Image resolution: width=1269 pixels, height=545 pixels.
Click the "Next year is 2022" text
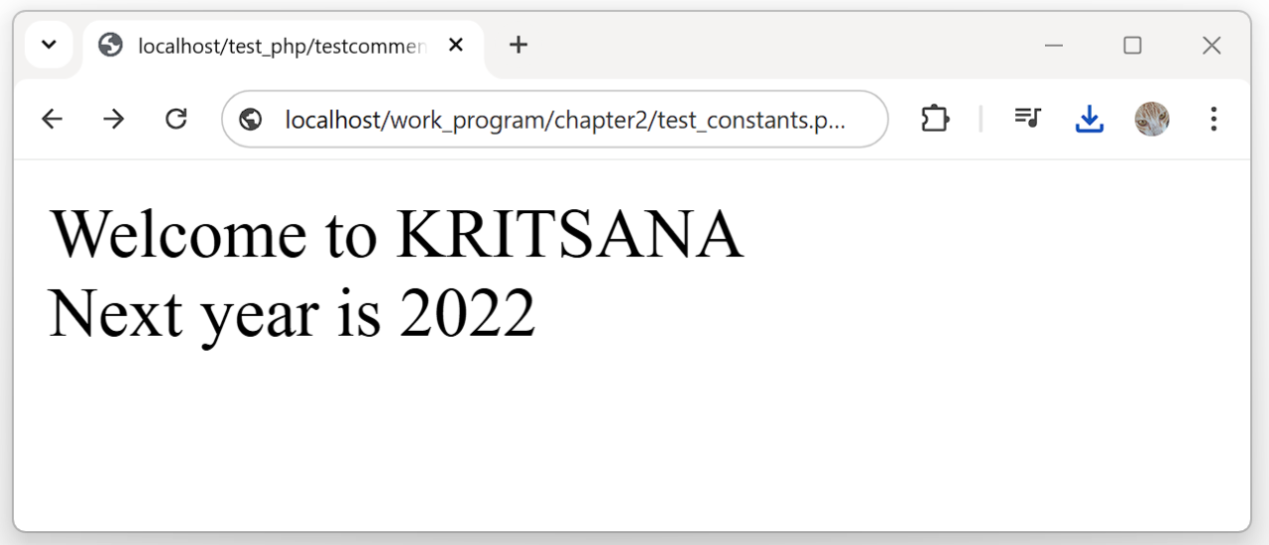292,313
